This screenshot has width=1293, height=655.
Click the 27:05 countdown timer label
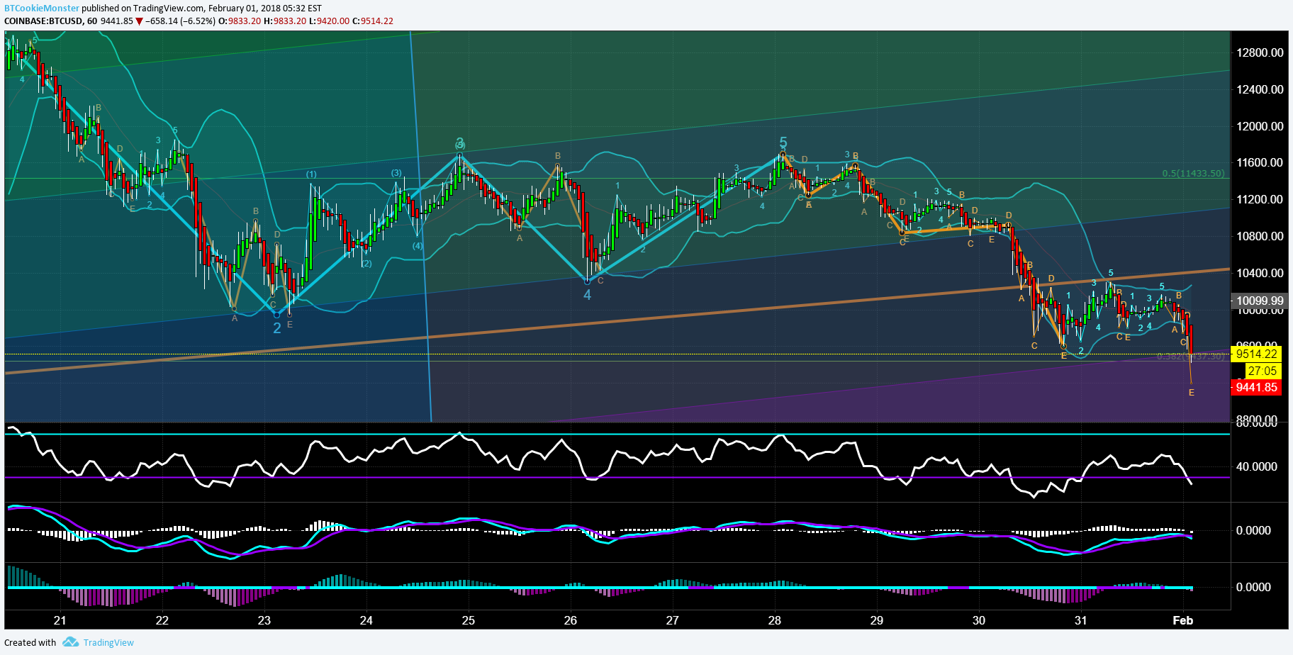[x=1262, y=371]
